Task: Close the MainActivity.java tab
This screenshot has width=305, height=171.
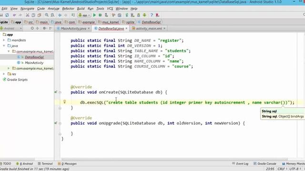Action: 89,28
